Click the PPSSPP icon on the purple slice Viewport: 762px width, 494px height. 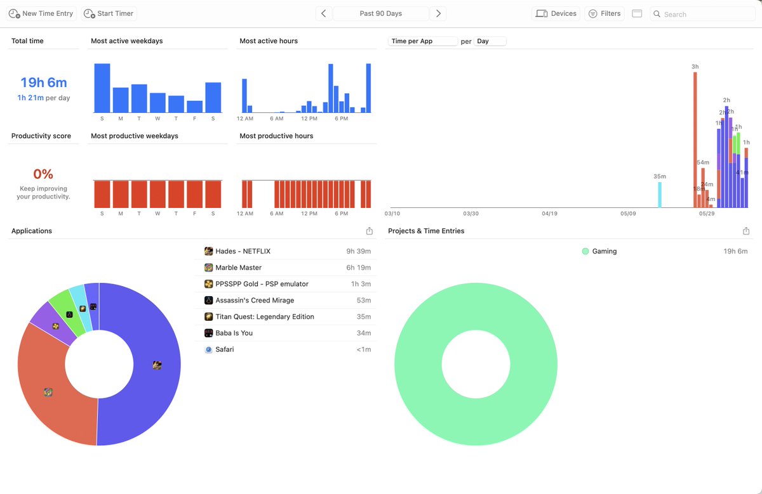click(x=56, y=326)
